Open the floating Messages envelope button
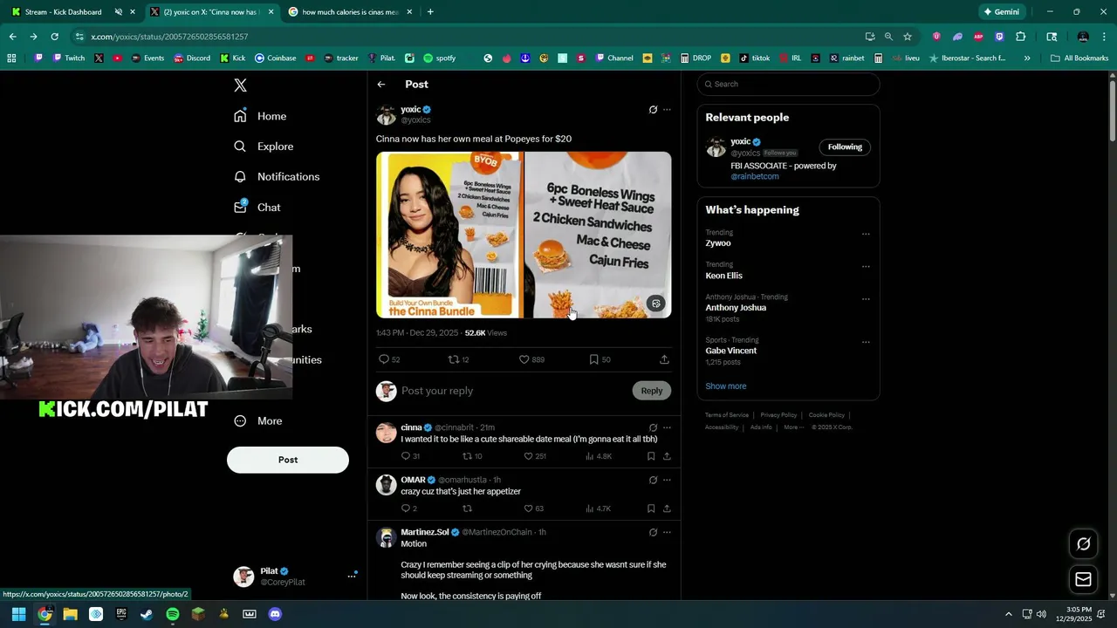 tap(1083, 579)
